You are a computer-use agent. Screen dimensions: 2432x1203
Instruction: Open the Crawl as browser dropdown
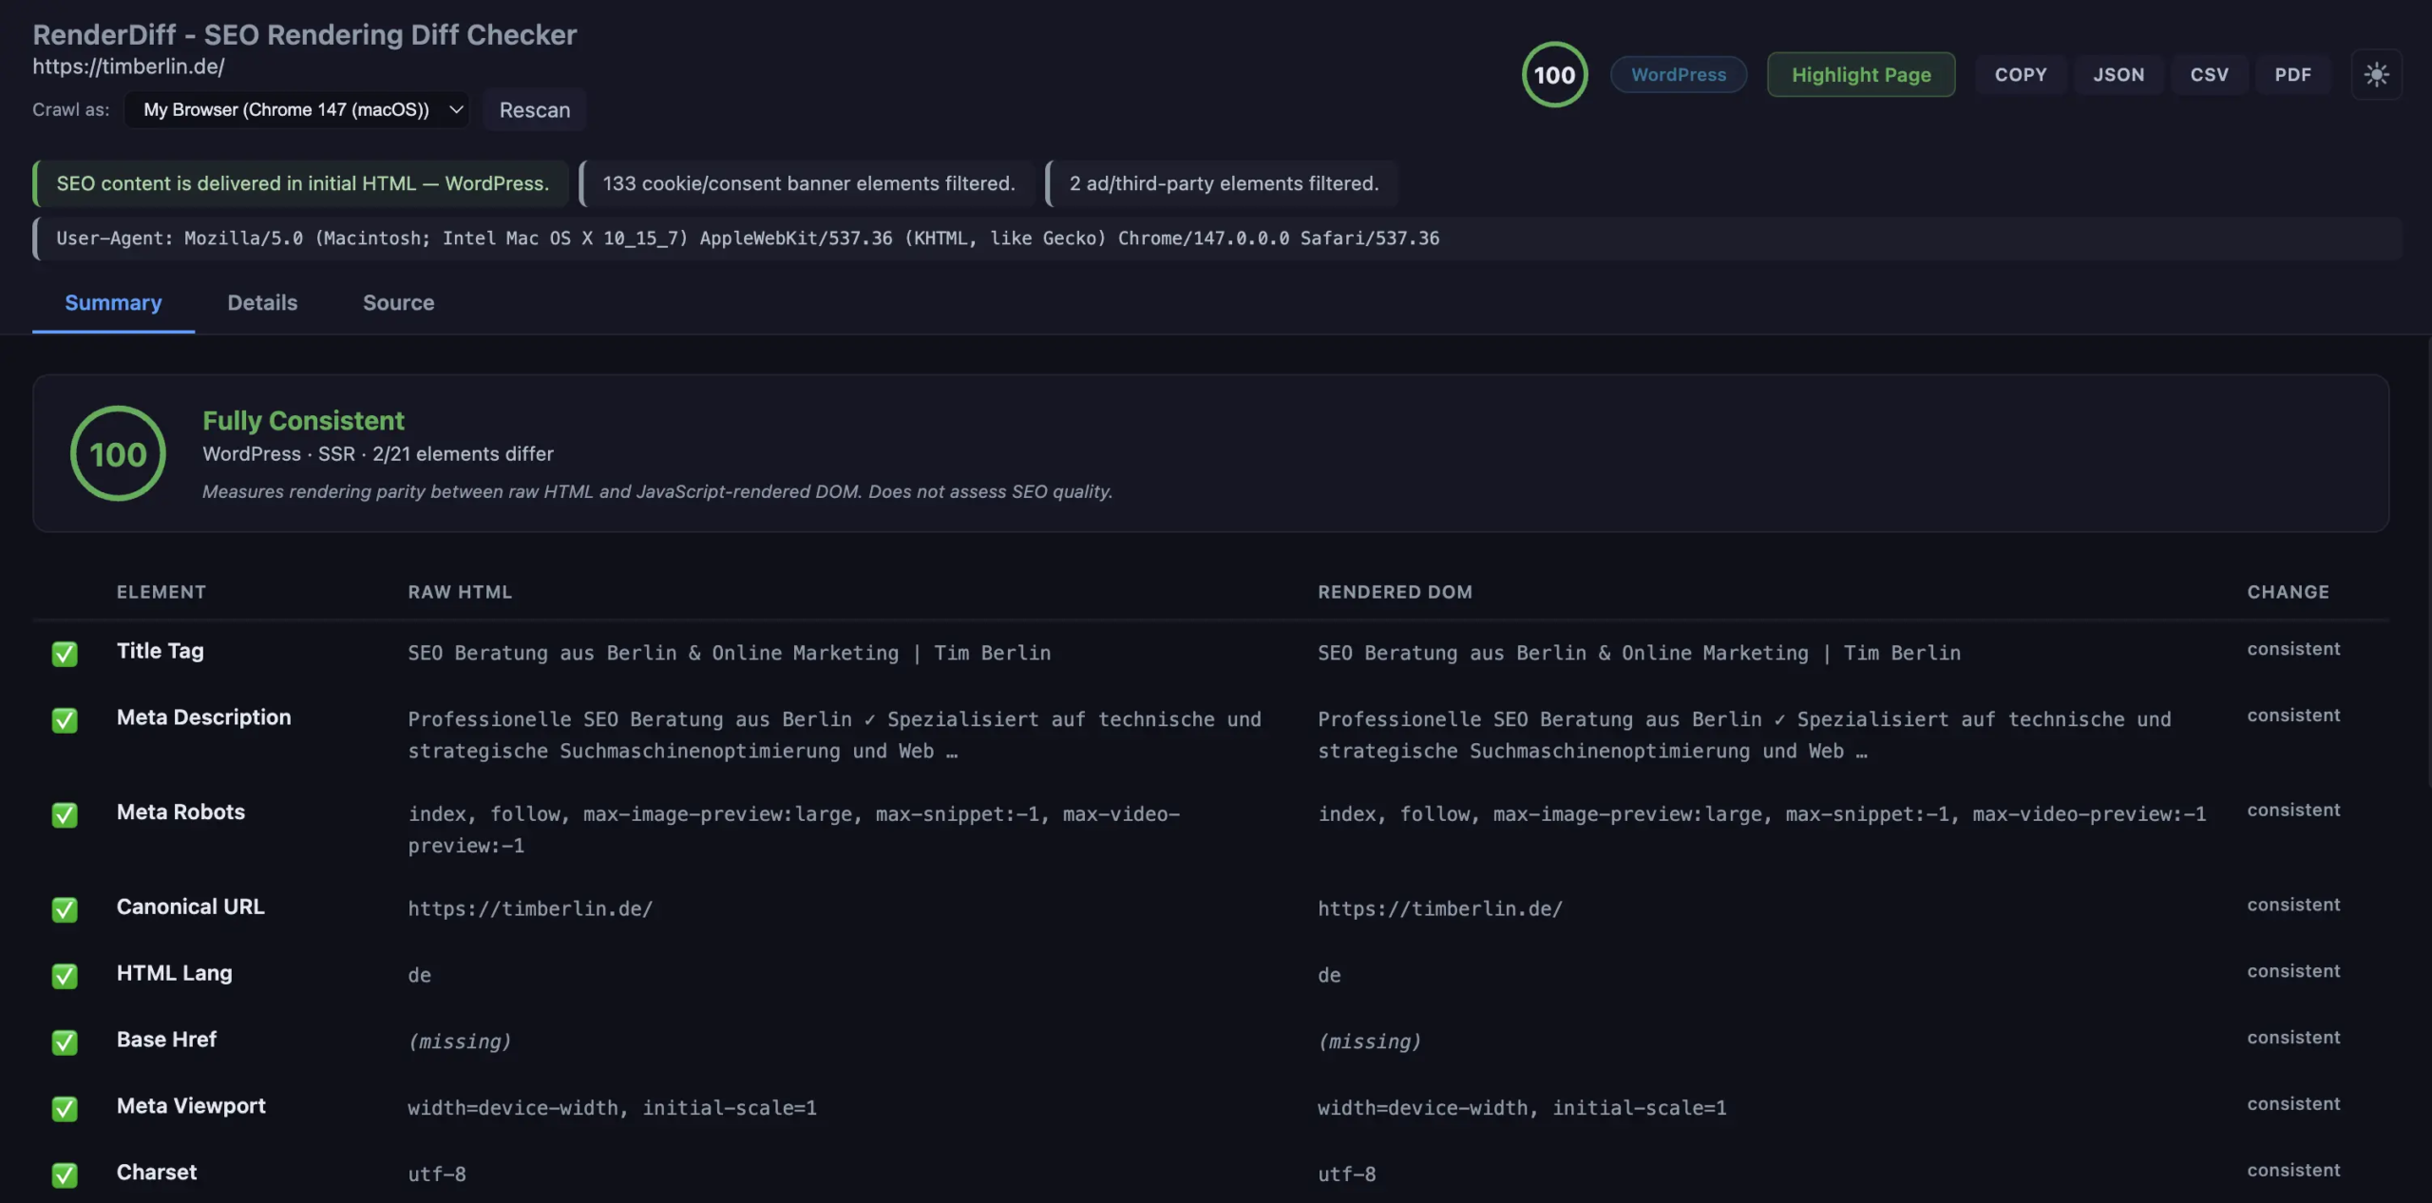(296, 109)
